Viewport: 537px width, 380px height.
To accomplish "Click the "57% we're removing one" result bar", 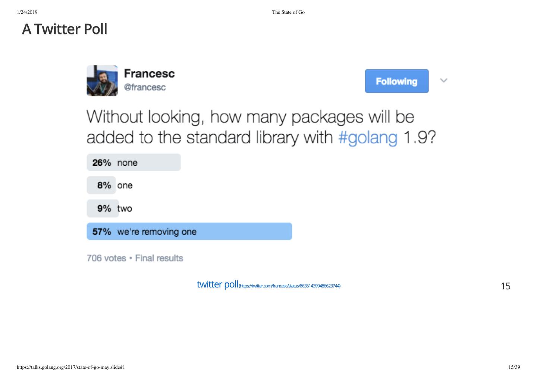I will coord(189,231).
